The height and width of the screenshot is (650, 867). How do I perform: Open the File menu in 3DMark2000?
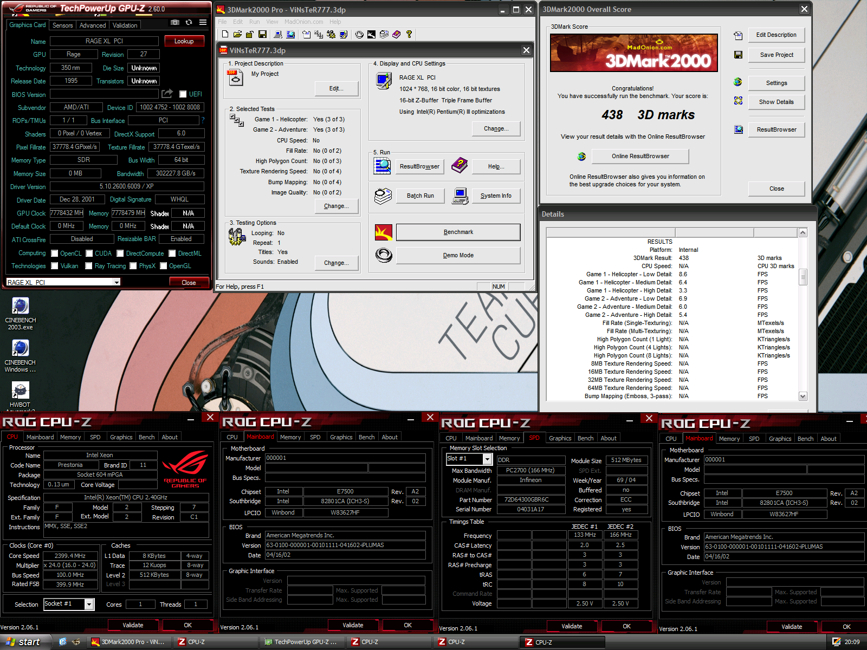tap(222, 22)
